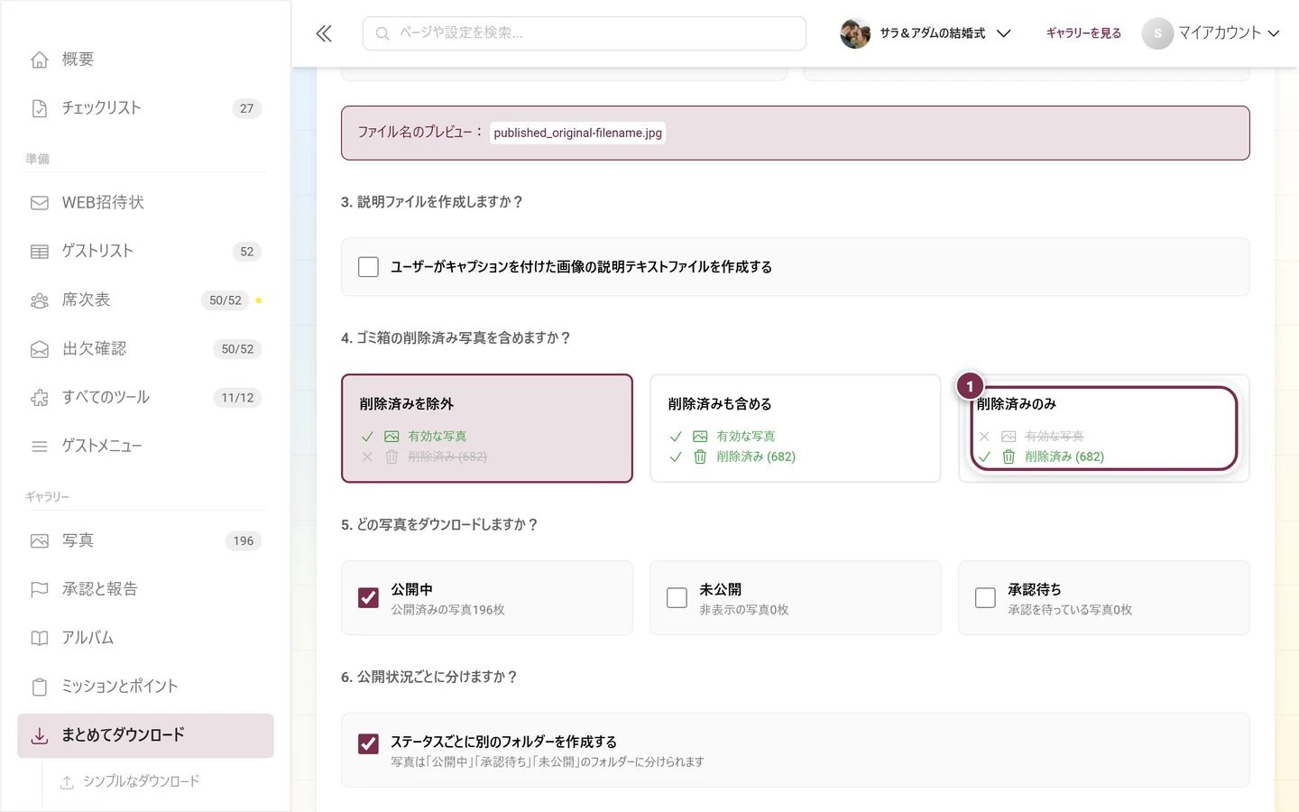Click the 出欠確認 open-envelope icon
The image size is (1299, 812).
40,349
